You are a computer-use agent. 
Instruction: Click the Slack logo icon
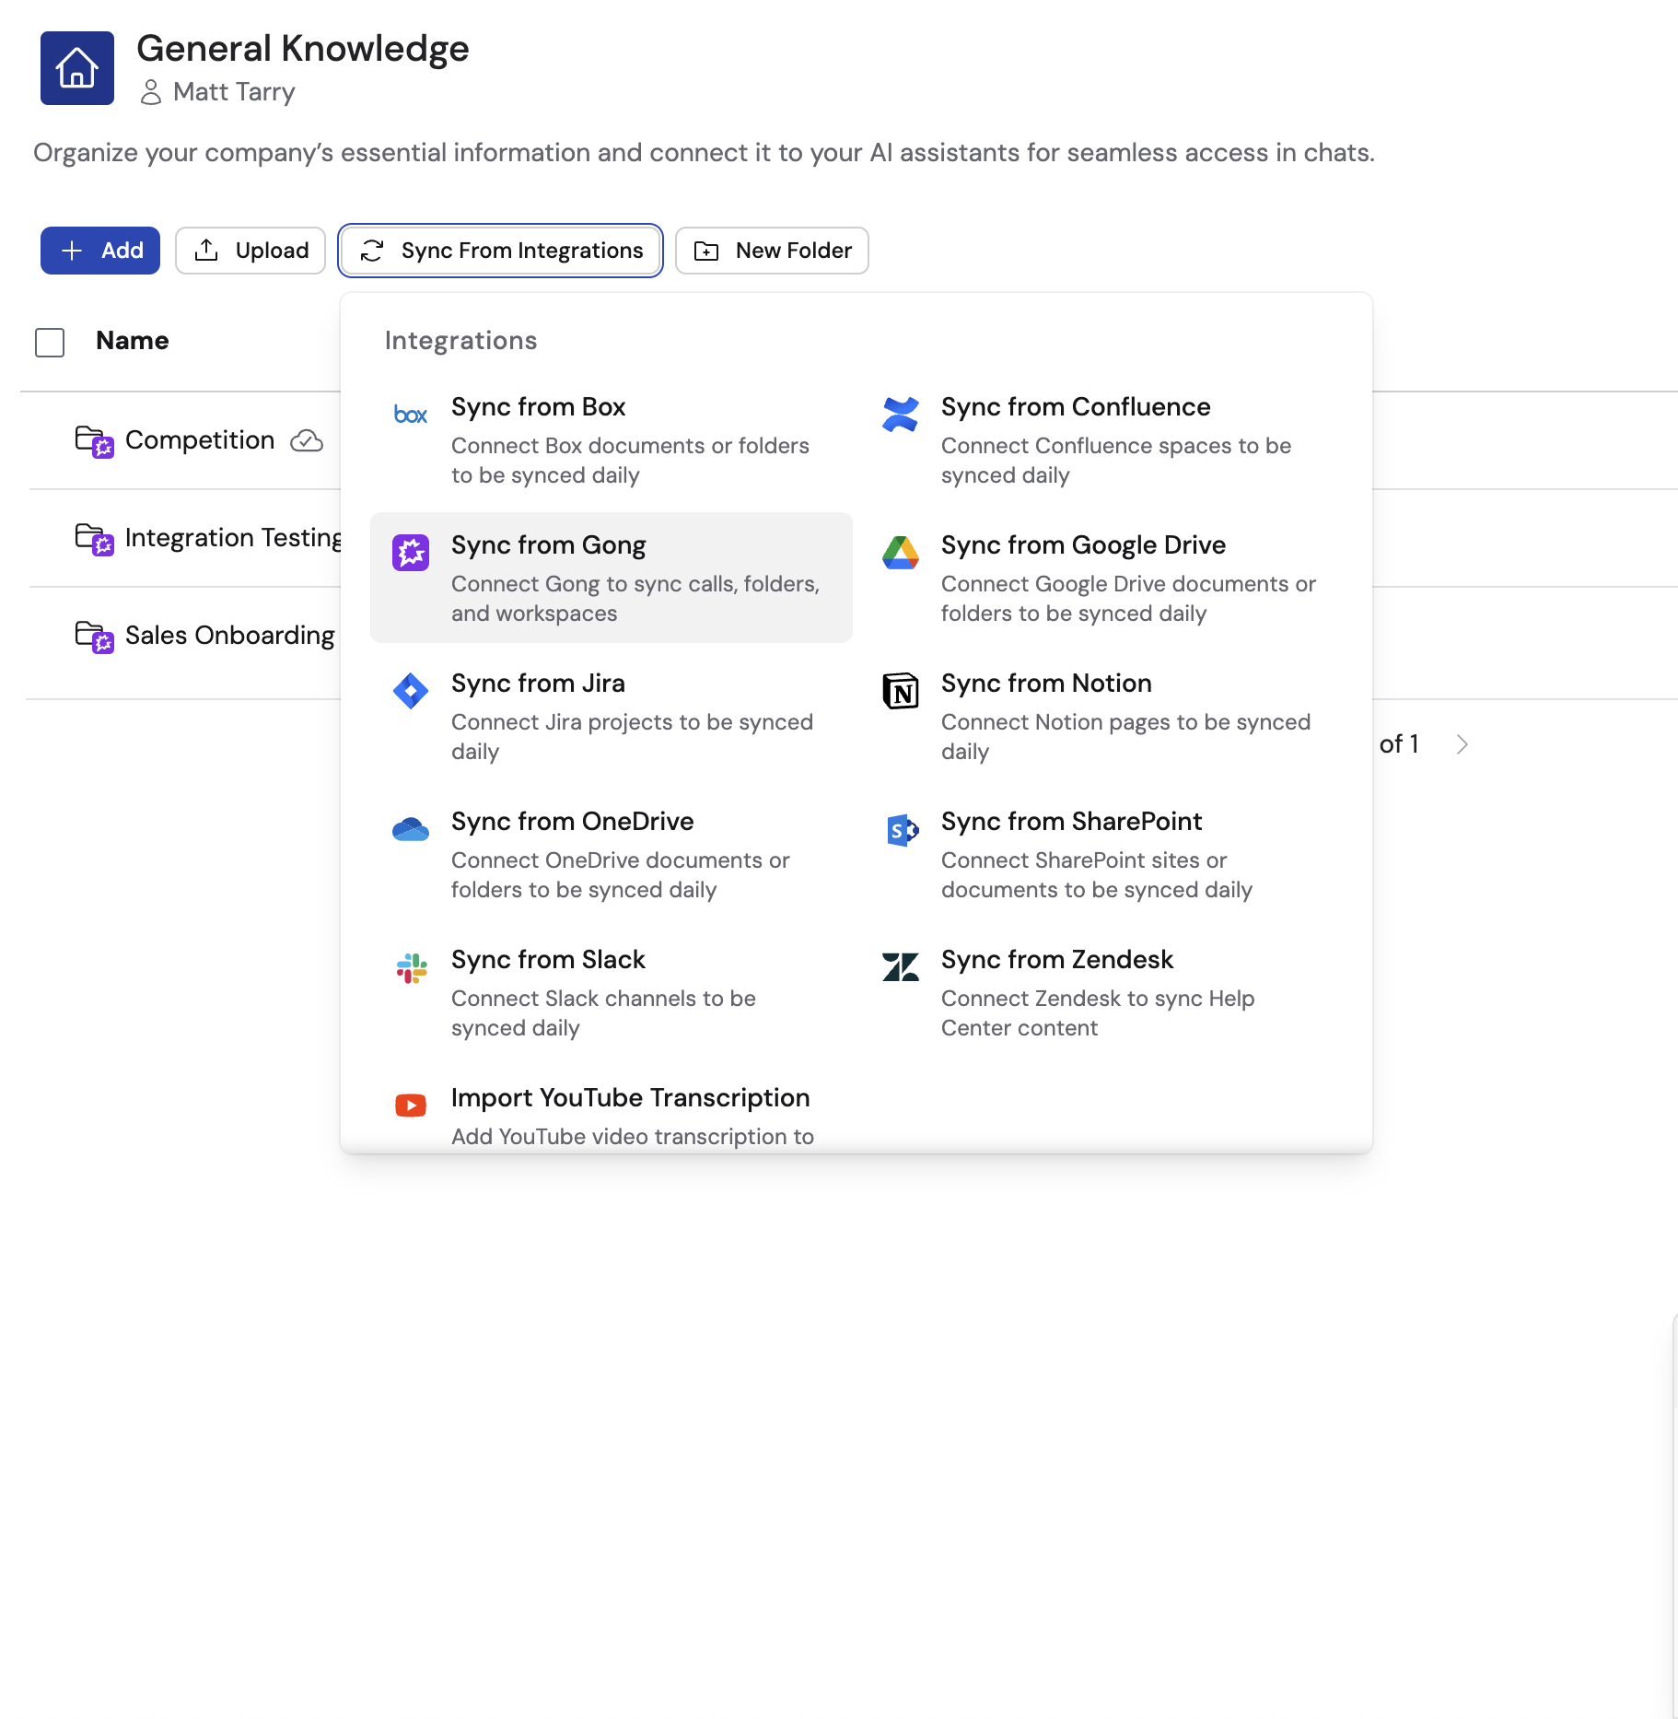click(x=410, y=967)
